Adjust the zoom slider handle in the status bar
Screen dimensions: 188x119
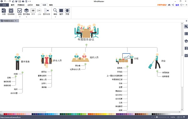(157, 117)
